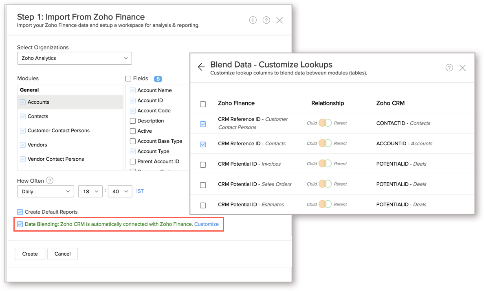This screenshot has width=484, height=291.
Task: Select the Vendors module
Action: [37, 145]
